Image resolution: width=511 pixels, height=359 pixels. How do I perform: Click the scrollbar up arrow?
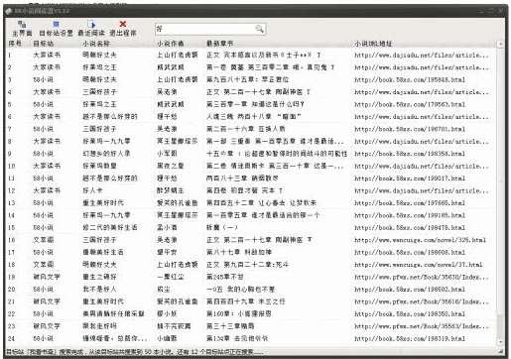(x=500, y=44)
